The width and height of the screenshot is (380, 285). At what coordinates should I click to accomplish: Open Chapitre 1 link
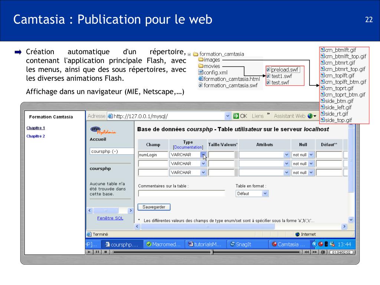36,128
